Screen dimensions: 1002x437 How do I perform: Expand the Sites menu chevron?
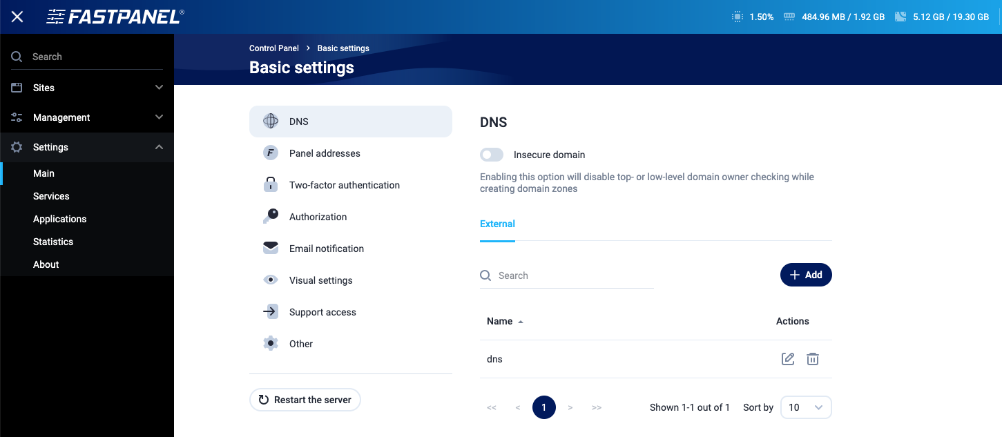[x=159, y=88]
